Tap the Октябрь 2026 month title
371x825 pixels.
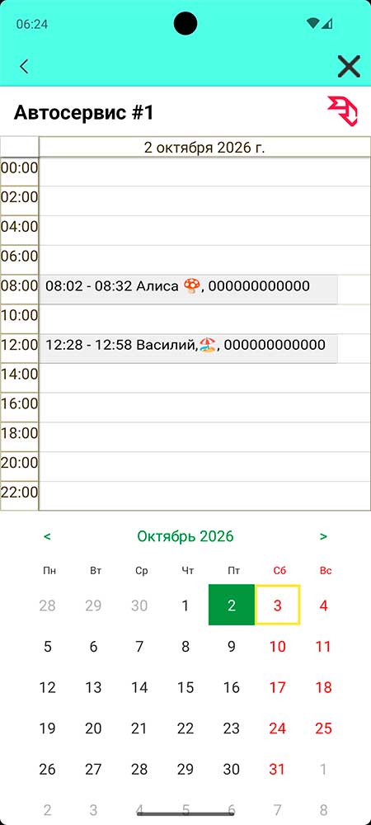(x=185, y=537)
